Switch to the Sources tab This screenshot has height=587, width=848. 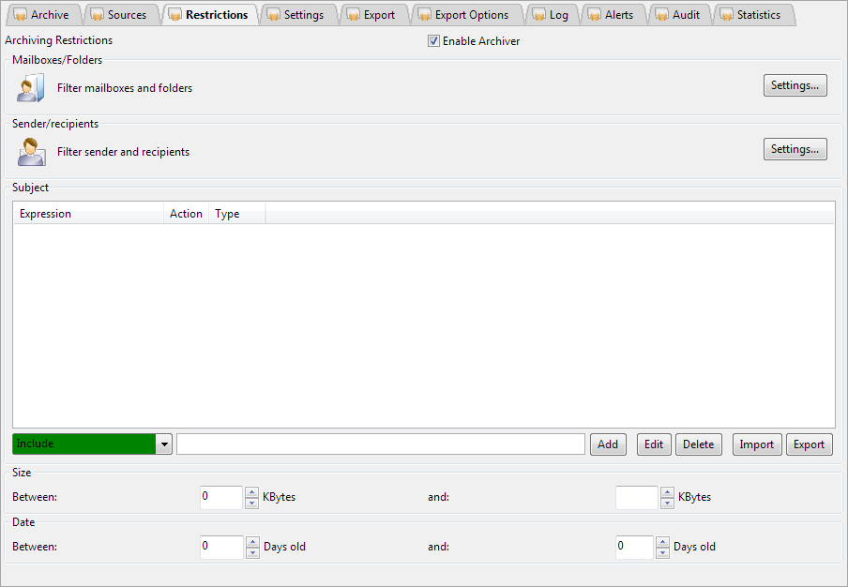coord(119,15)
